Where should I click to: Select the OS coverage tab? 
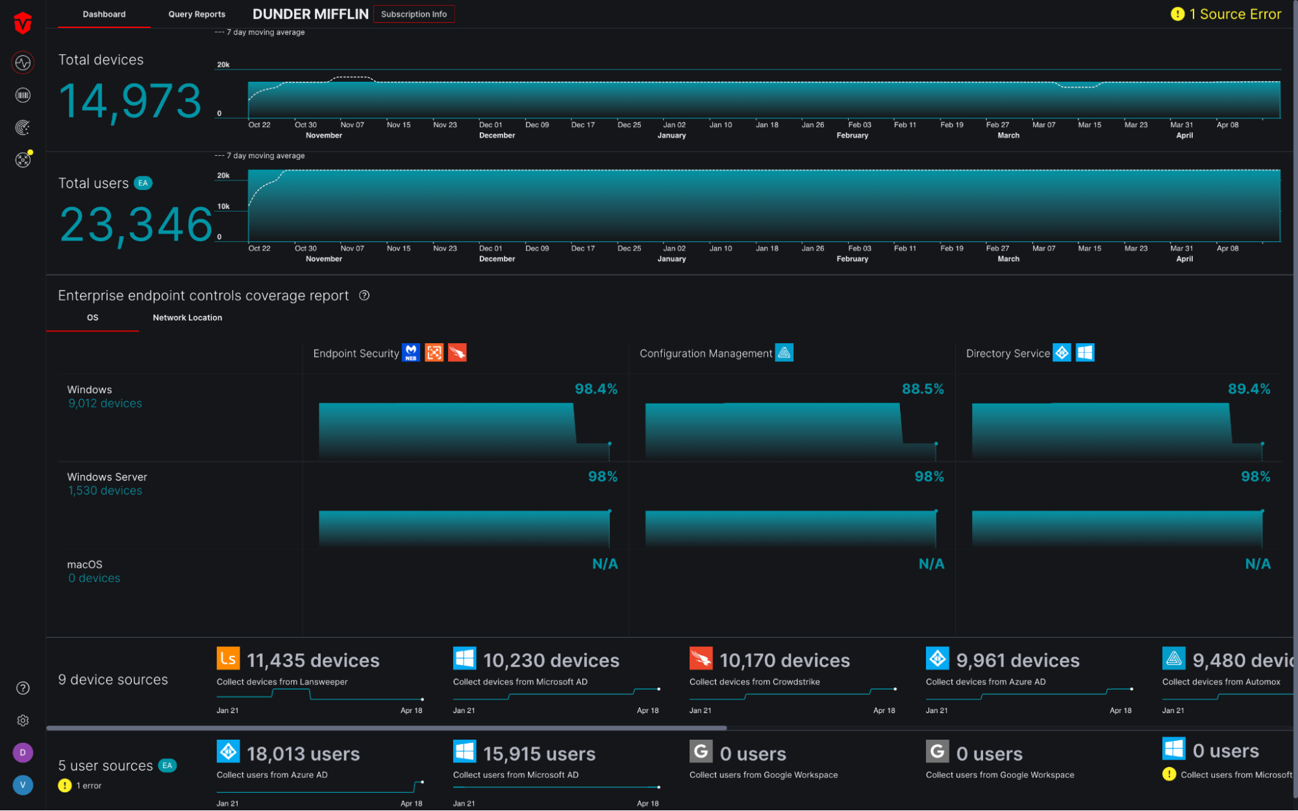pos(92,318)
